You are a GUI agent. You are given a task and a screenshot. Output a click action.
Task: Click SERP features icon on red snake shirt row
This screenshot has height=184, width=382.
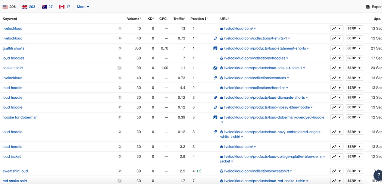(119, 181)
